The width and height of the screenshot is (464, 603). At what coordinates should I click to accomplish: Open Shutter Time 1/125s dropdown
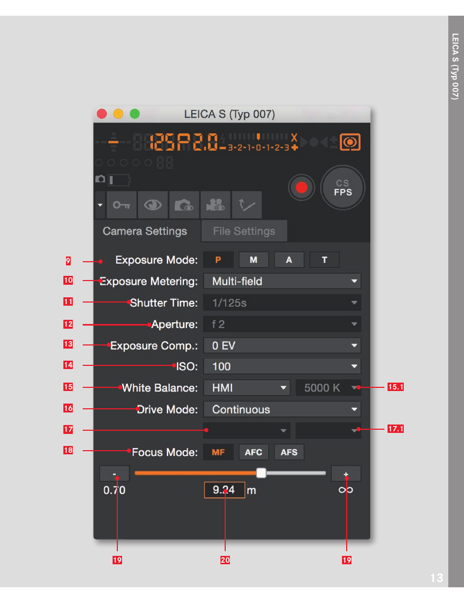[282, 303]
